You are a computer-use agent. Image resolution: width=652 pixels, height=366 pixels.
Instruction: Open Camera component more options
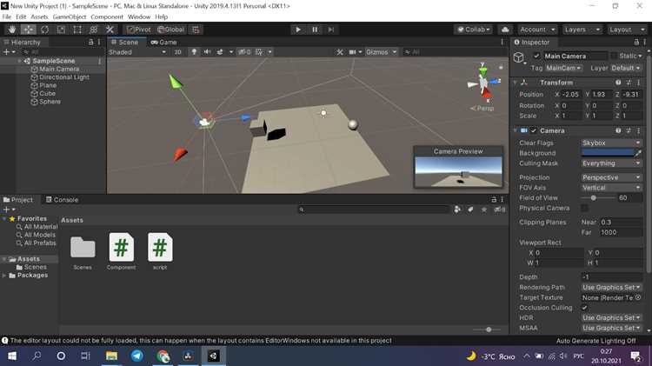tap(638, 130)
